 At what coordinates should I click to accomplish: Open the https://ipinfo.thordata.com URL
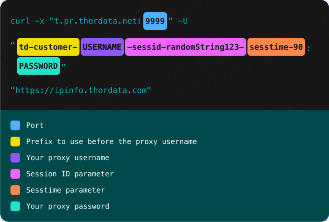pos(81,90)
